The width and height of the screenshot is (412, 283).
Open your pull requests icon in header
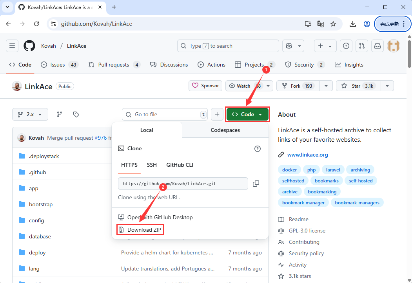tap(362, 46)
